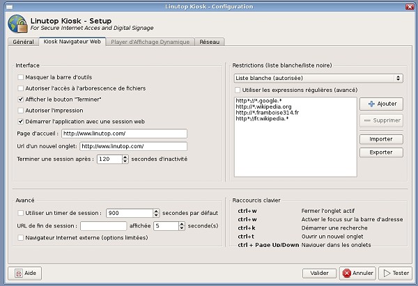The image size is (418, 286).
Task: Click the Importer button
Action: [x=381, y=139]
